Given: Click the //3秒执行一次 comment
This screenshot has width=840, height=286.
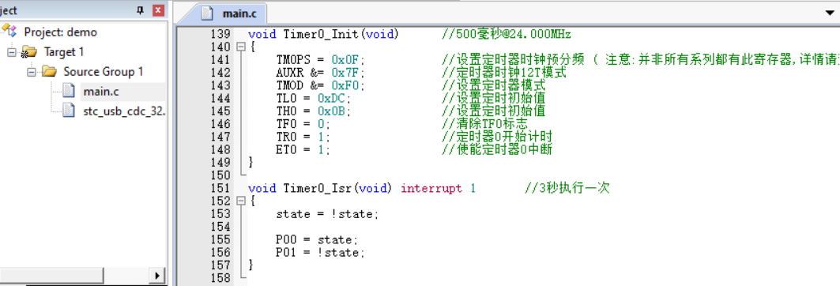Looking at the screenshot, I should pos(567,189).
